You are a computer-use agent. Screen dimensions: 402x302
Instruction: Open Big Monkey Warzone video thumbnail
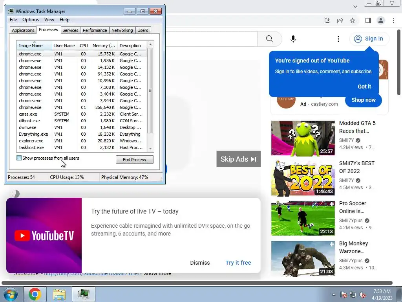(303, 259)
